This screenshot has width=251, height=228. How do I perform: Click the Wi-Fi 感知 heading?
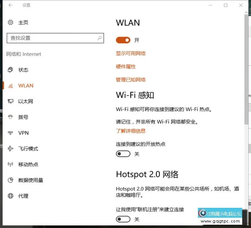[x=135, y=95]
